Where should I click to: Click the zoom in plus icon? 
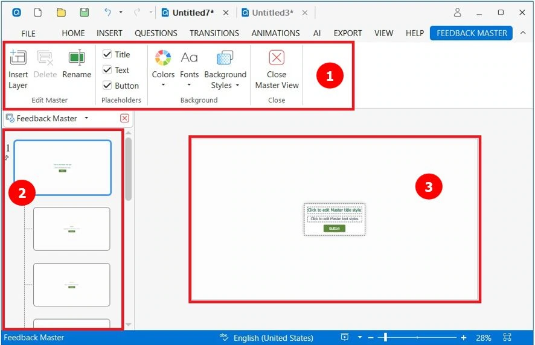(463, 338)
